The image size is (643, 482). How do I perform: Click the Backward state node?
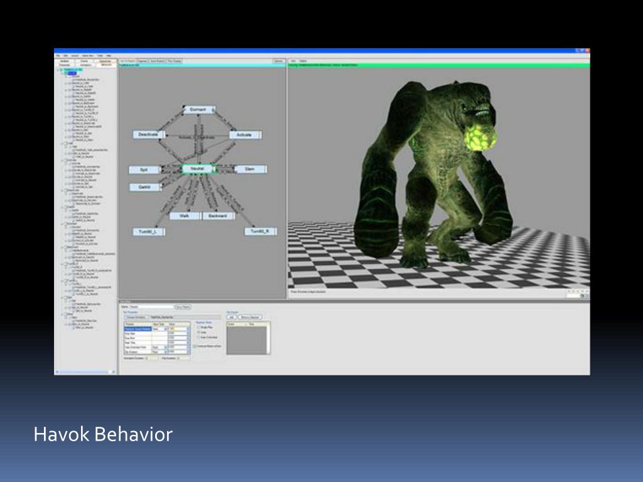218,216
